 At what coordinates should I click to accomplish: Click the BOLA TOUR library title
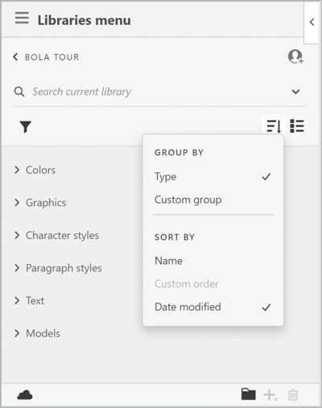[x=52, y=57]
